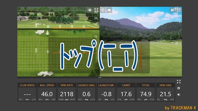Toggle the speaker sound icon
The image size is (198, 111).
(x=179, y=95)
